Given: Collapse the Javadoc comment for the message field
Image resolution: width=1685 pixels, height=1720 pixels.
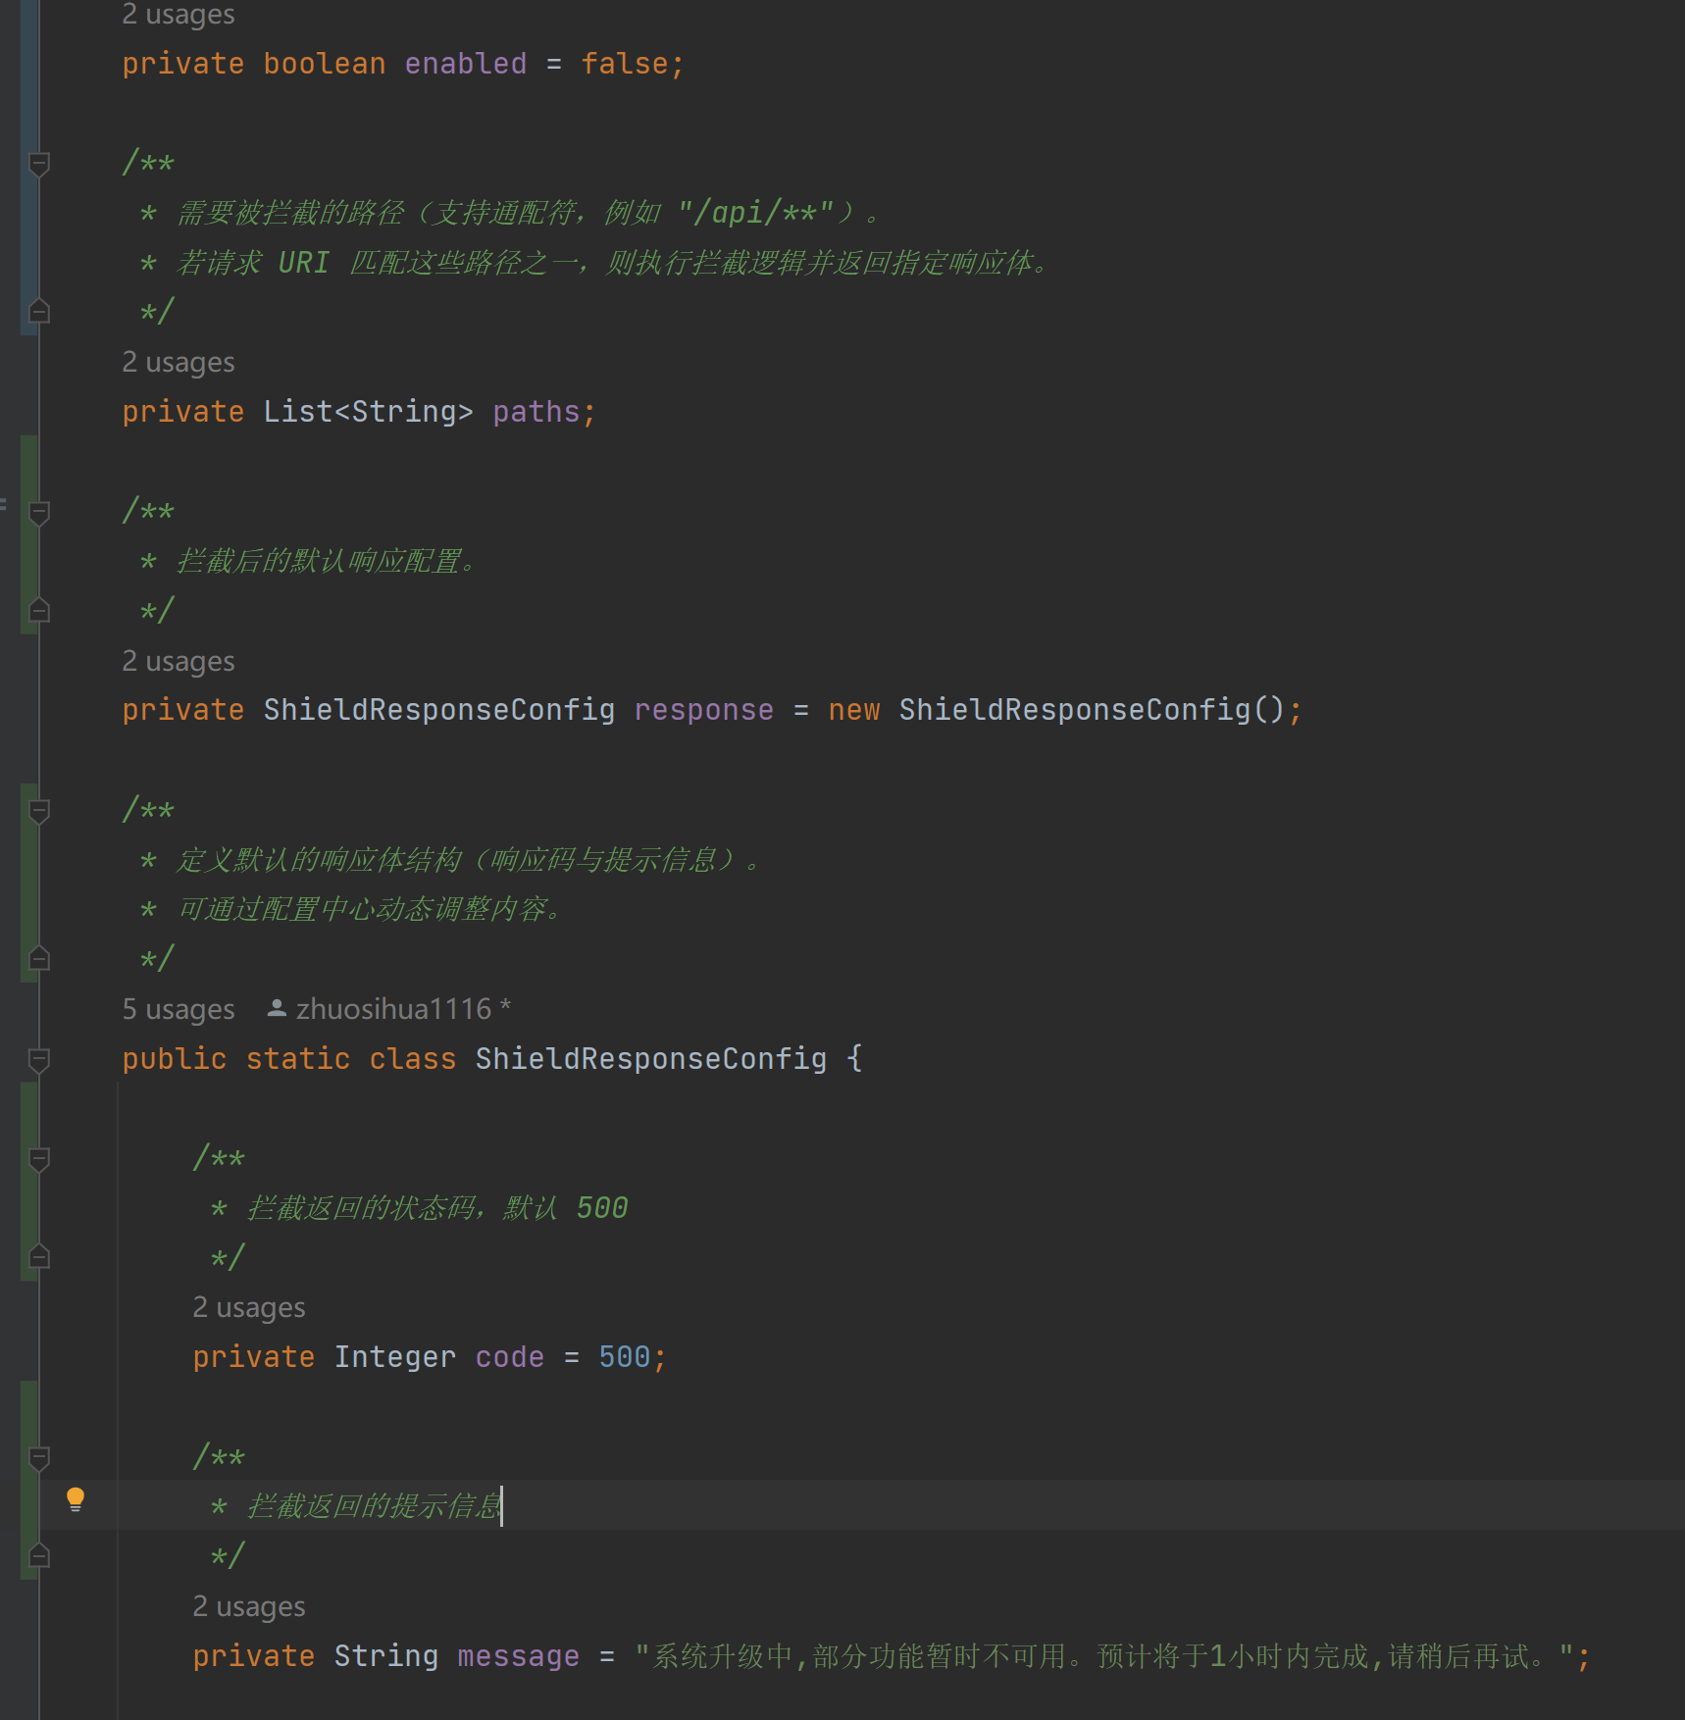Looking at the screenshot, I should [x=39, y=1458].
